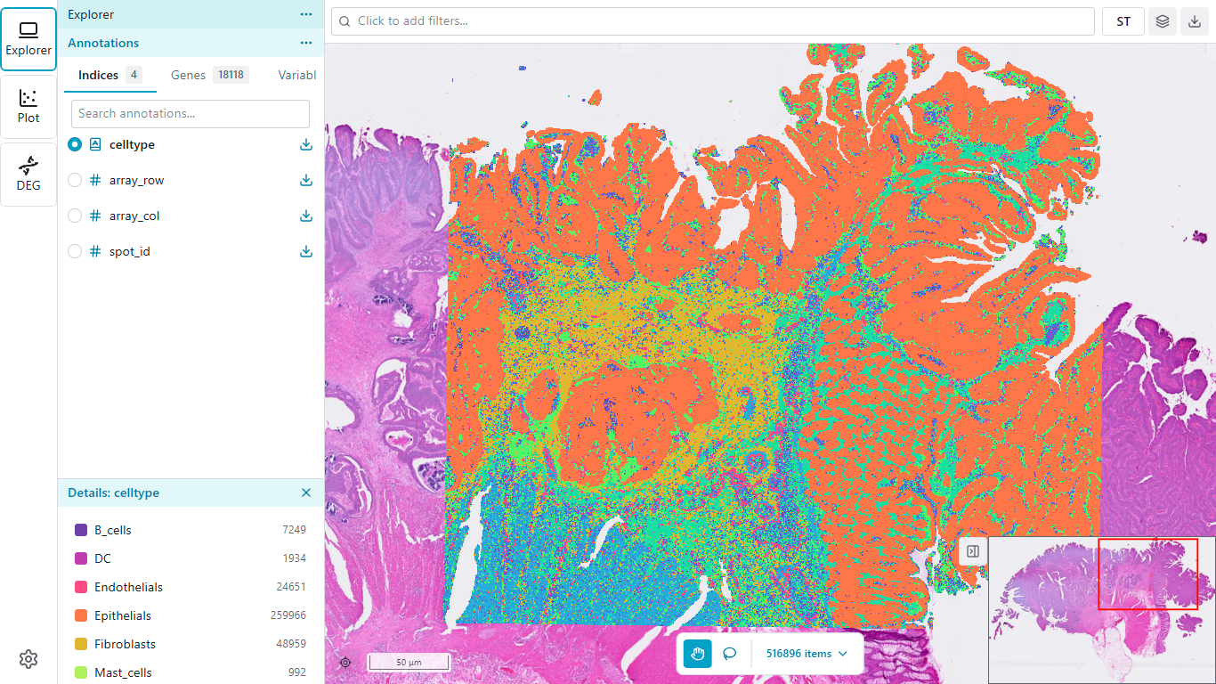The image size is (1216, 684).
Task: Select the spot_id radio button
Action: [75, 251]
